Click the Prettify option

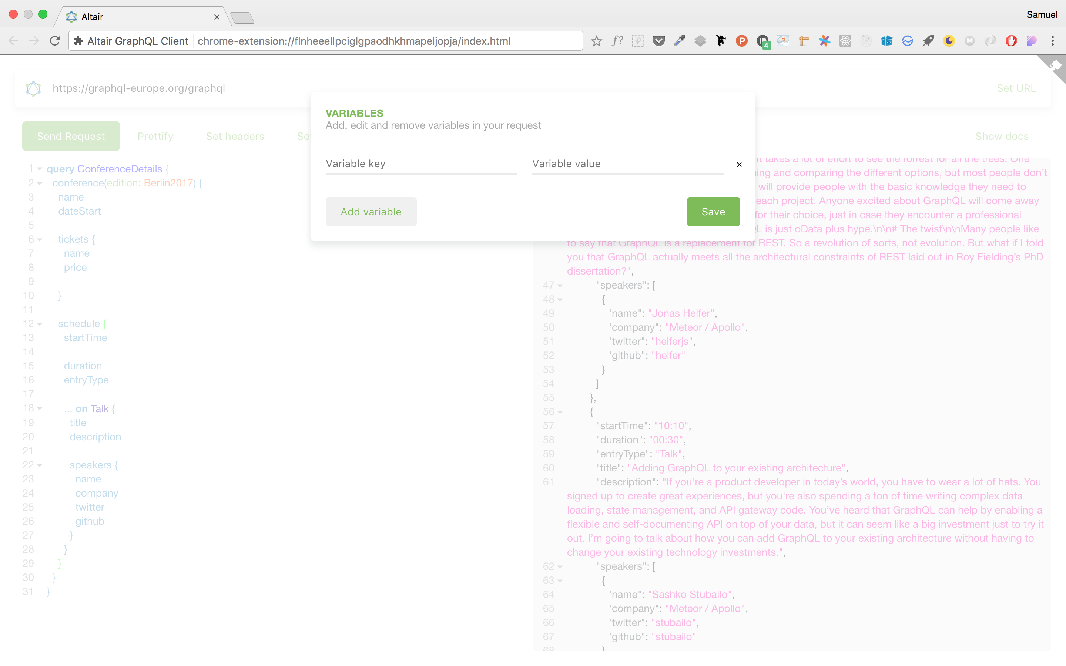click(x=155, y=136)
